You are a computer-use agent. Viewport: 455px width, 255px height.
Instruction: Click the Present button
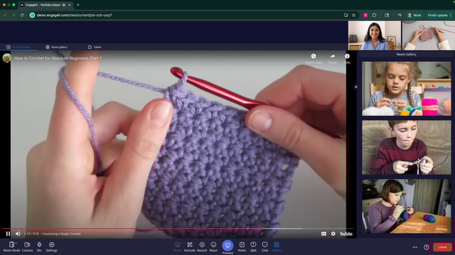tap(227, 245)
